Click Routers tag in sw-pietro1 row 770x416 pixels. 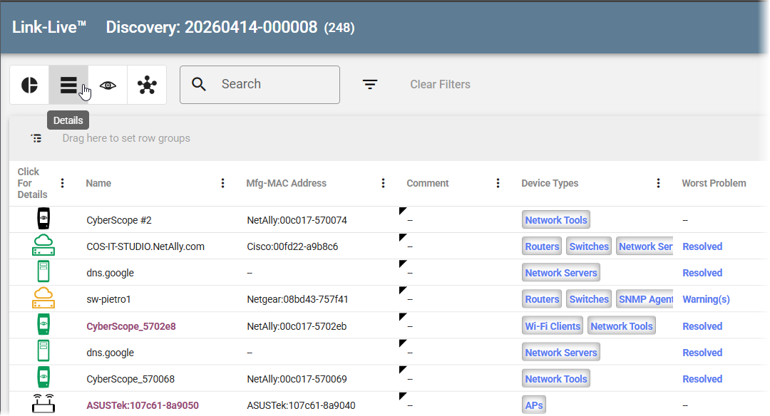point(542,299)
